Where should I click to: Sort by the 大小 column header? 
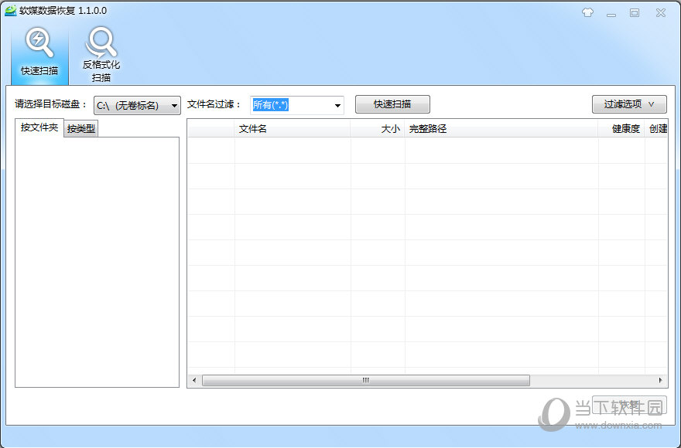tap(378, 129)
